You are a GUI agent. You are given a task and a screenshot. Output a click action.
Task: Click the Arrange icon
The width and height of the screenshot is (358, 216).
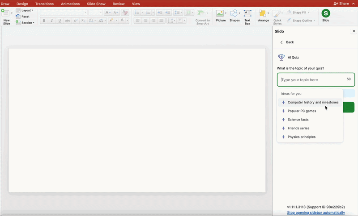coord(263,14)
